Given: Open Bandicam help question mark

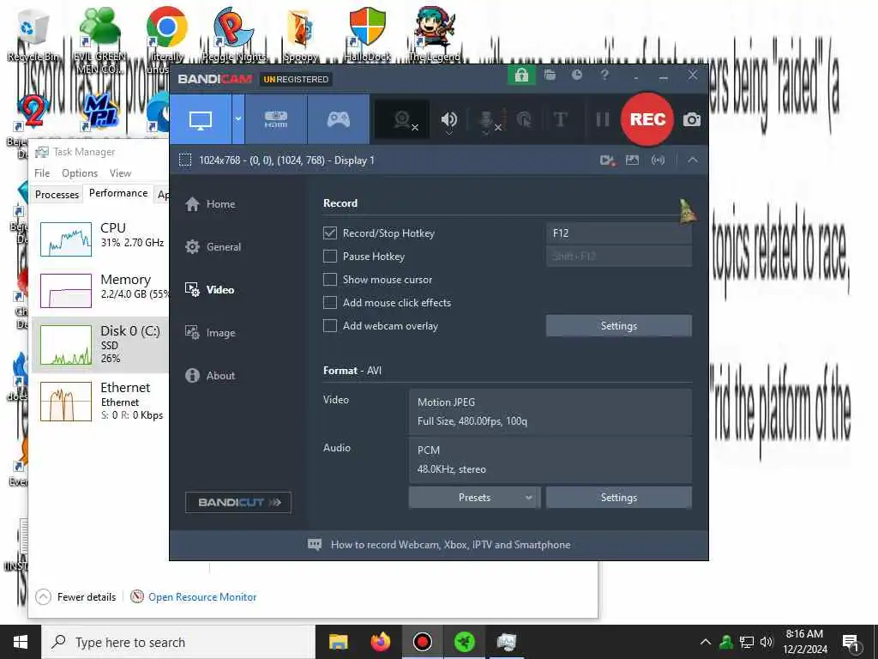Looking at the screenshot, I should (x=604, y=76).
